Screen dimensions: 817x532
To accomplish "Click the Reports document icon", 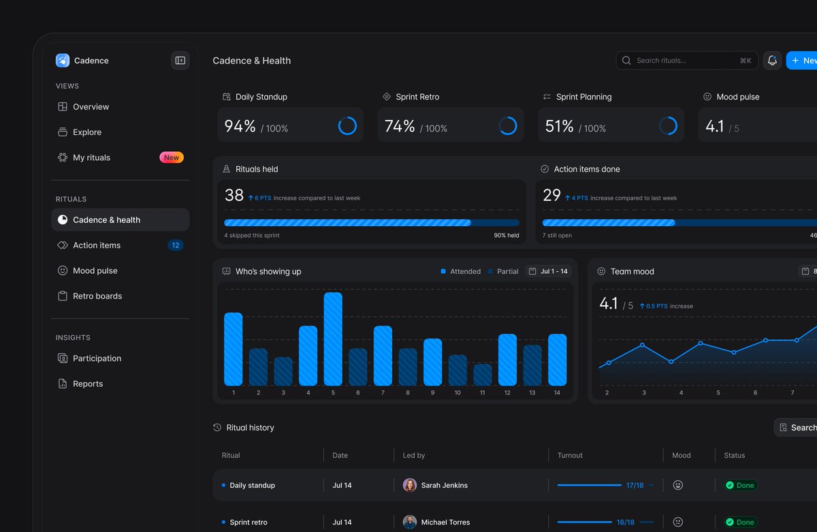I will [x=63, y=384].
